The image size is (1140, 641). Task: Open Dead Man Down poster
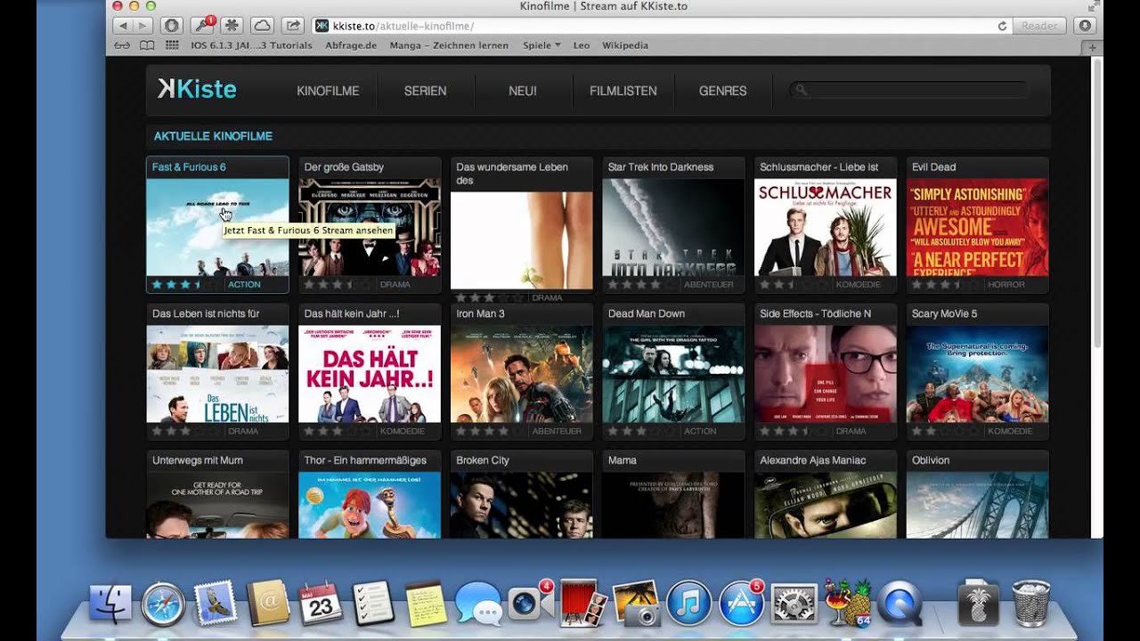(x=673, y=374)
